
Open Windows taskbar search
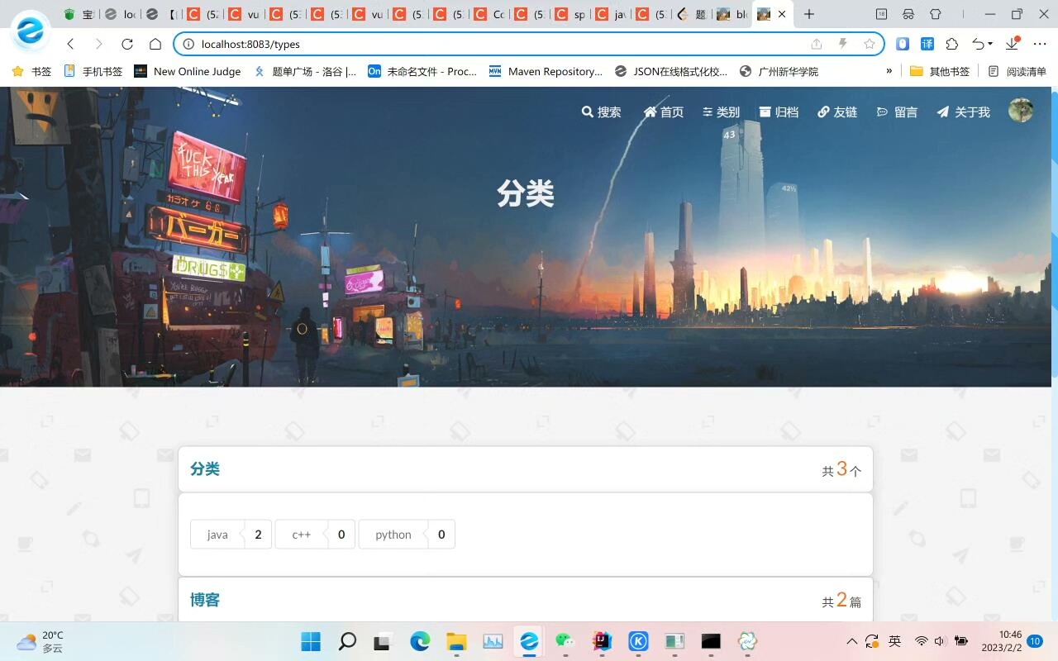347,641
